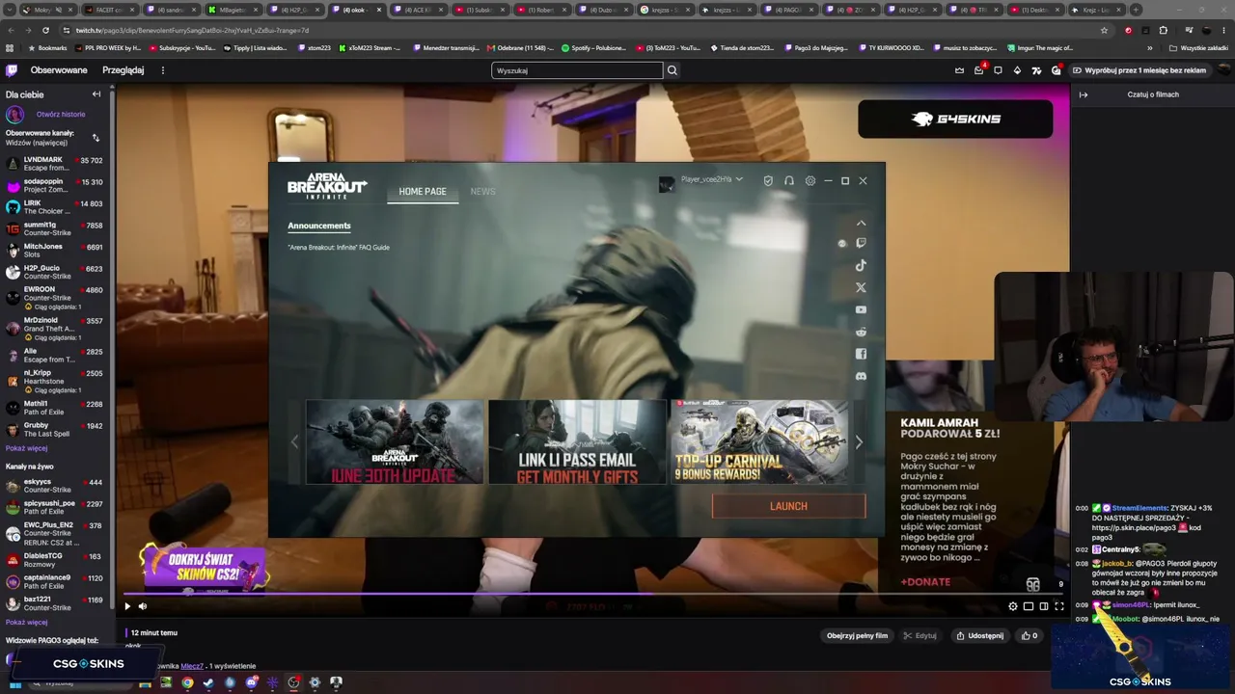Viewport: 1235px width, 694px height.
Task: Open the June 30th Update banner
Action: 395,442
